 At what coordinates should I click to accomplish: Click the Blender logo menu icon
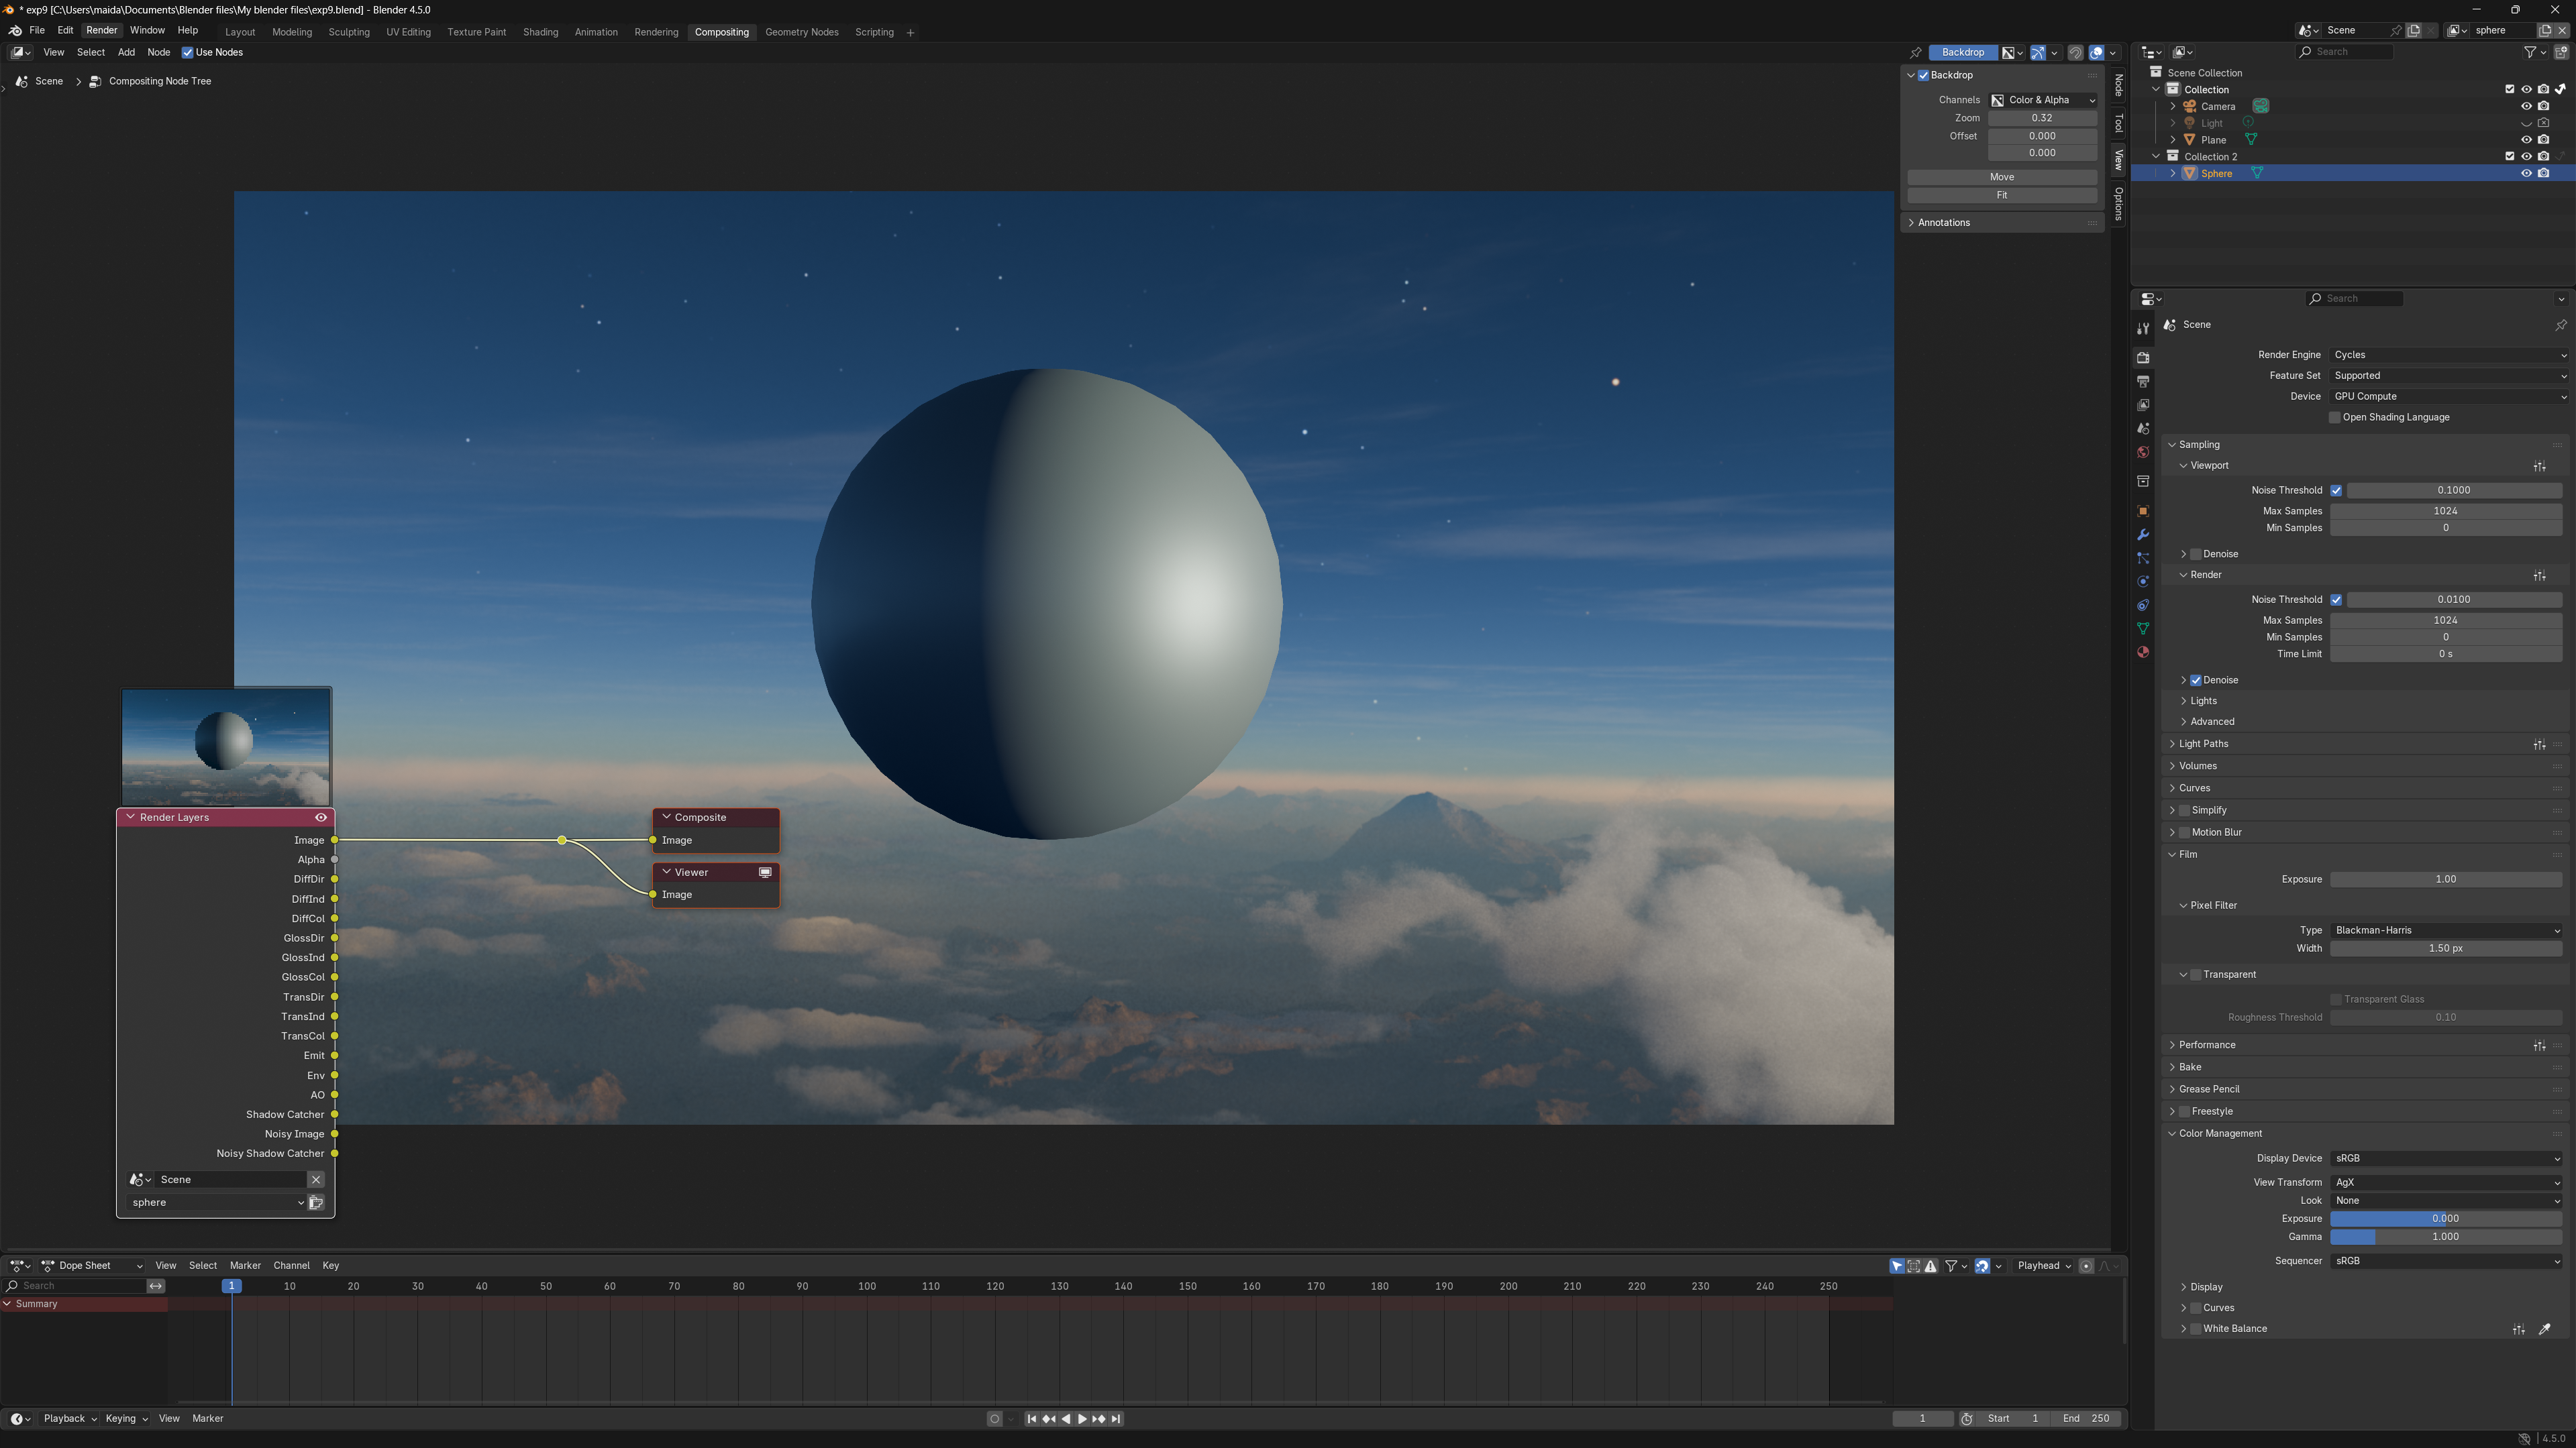point(15,31)
